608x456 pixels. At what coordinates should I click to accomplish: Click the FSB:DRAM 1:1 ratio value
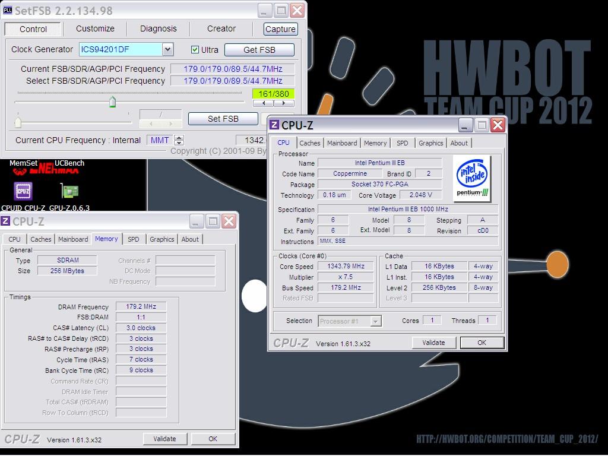141,317
